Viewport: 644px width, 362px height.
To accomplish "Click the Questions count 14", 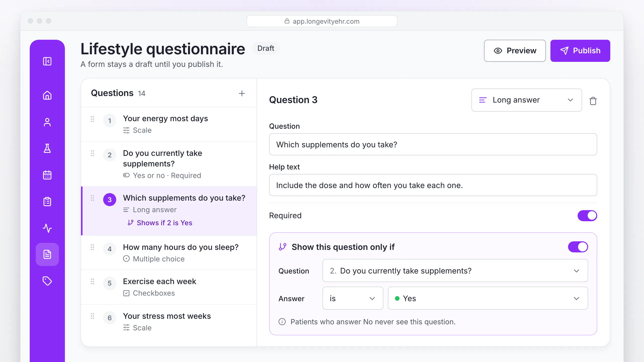I will click(x=142, y=94).
